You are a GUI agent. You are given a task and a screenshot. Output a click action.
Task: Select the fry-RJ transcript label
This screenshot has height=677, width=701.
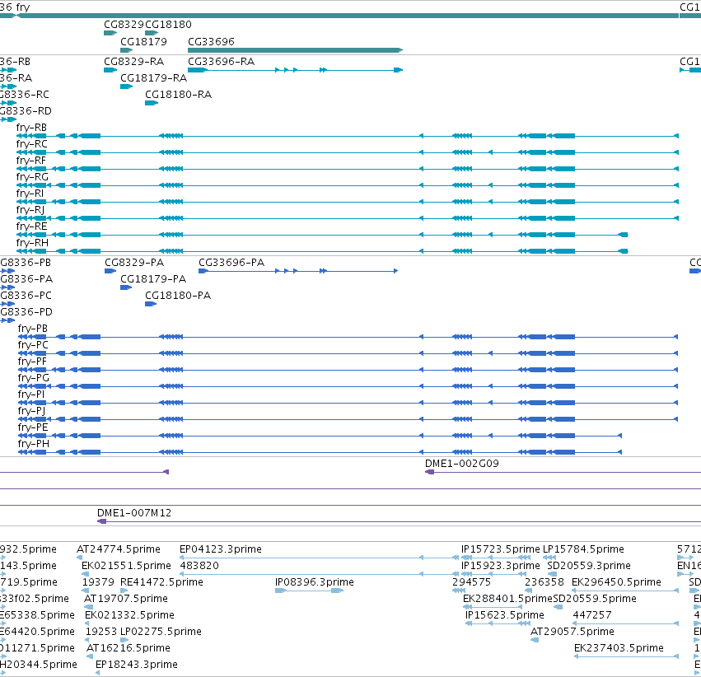pos(30,210)
